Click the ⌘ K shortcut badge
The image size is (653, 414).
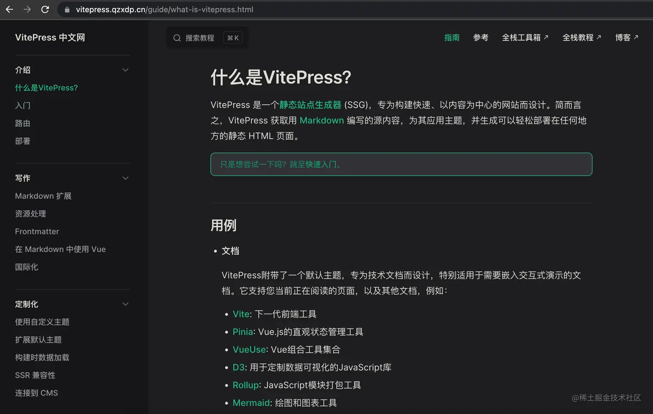pos(233,38)
